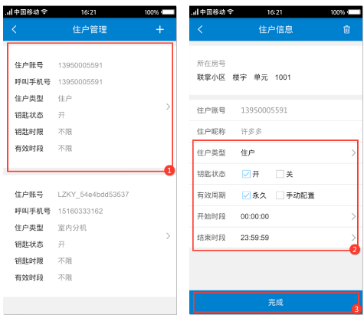Select the 永久 validity period checkbox
The width and height of the screenshot is (364, 315).
pyautogui.click(x=246, y=195)
